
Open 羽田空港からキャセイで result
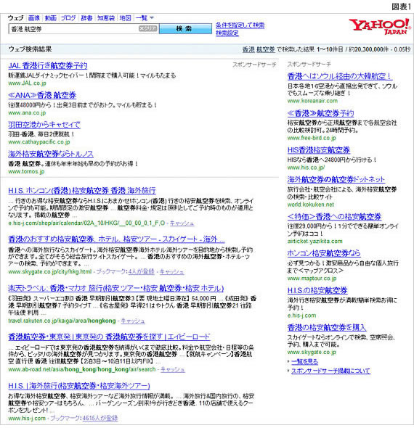pyautogui.click(x=44, y=125)
